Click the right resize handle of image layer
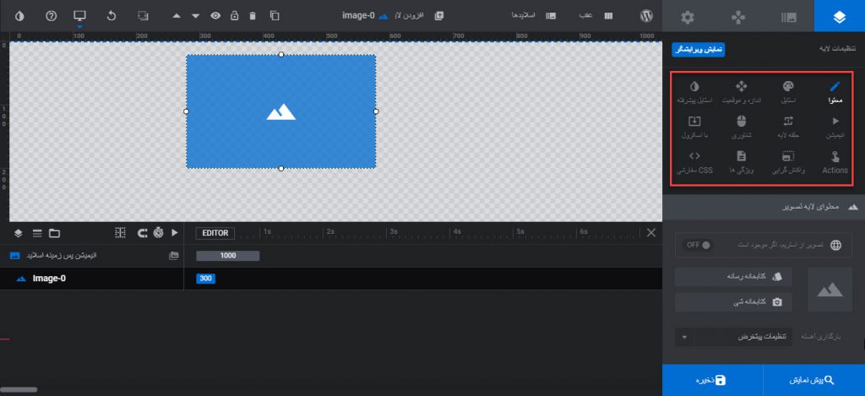The image size is (865, 396). coord(376,111)
